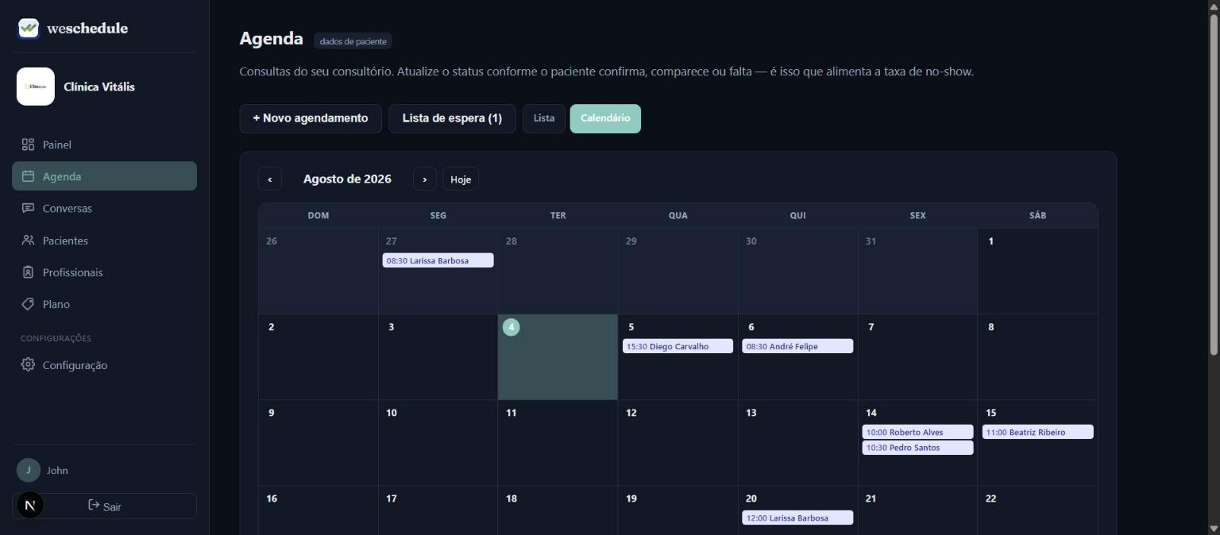The image size is (1220, 535).
Task: Click the Configuração gear icon
Action: click(x=28, y=365)
